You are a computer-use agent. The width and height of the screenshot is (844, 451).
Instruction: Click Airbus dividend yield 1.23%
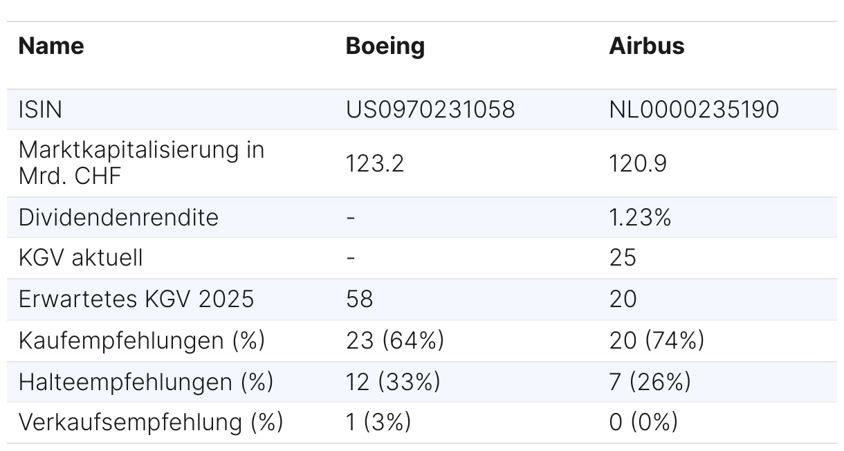point(640,217)
